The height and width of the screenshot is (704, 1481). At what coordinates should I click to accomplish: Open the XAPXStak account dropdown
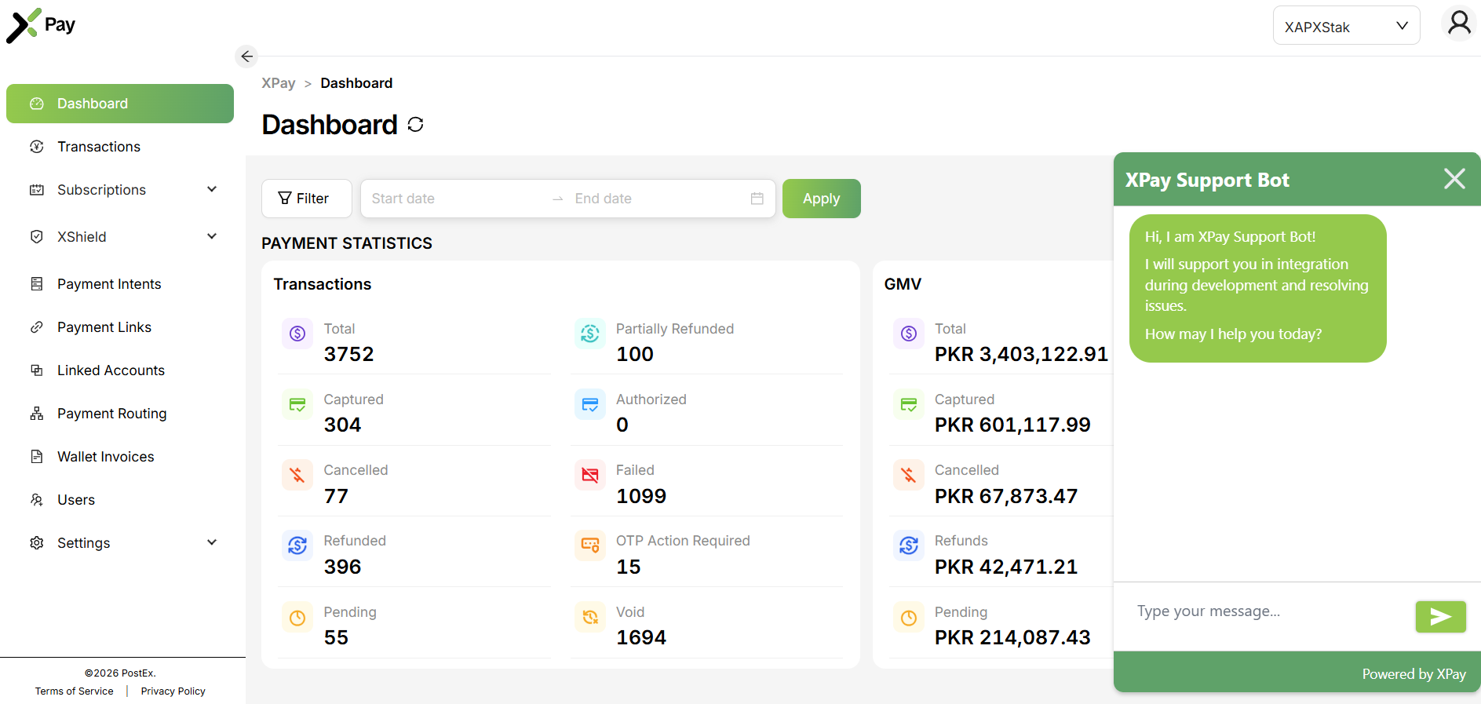click(1345, 27)
